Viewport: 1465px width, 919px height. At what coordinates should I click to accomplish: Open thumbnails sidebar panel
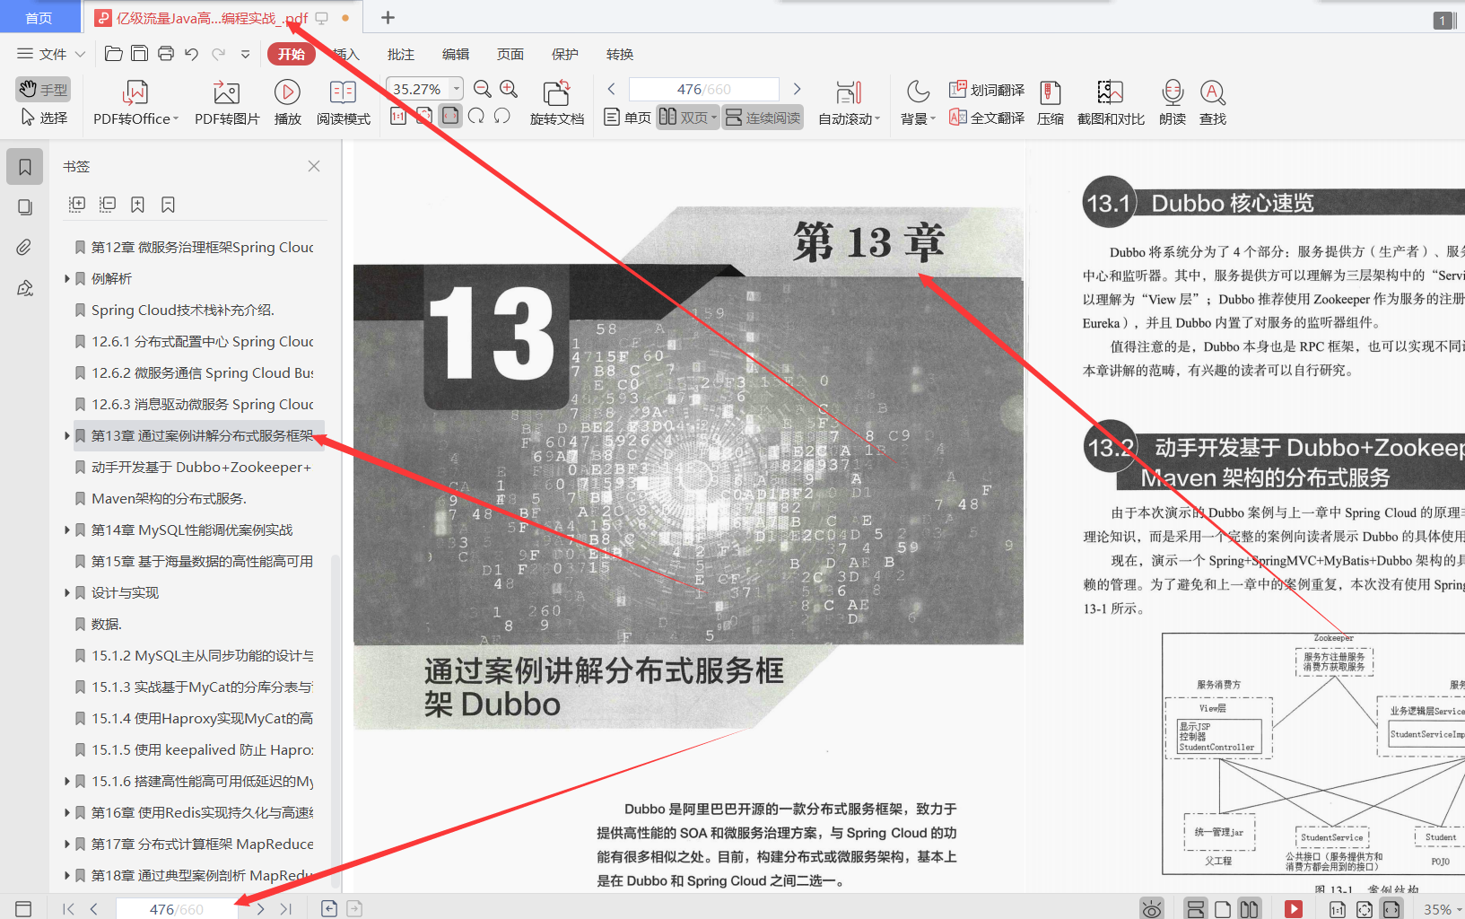[x=24, y=207]
